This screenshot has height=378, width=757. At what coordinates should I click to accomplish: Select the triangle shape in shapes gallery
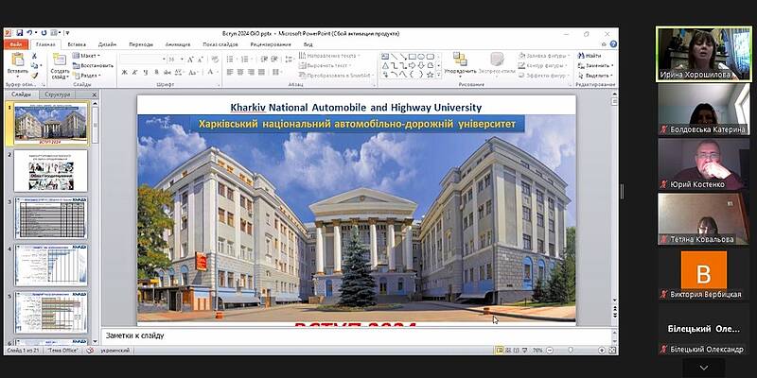(385, 65)
